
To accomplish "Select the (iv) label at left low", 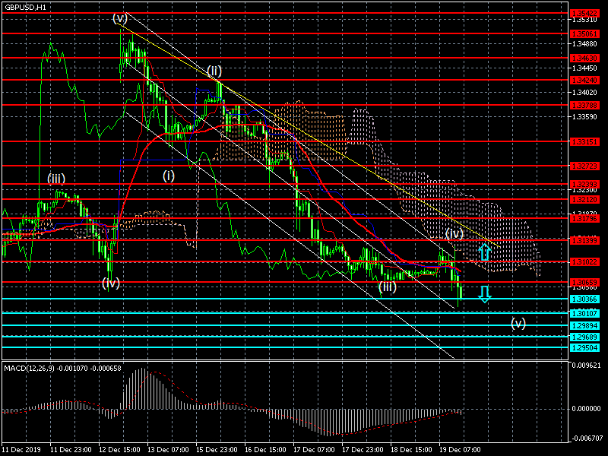I will coord(111,283).
